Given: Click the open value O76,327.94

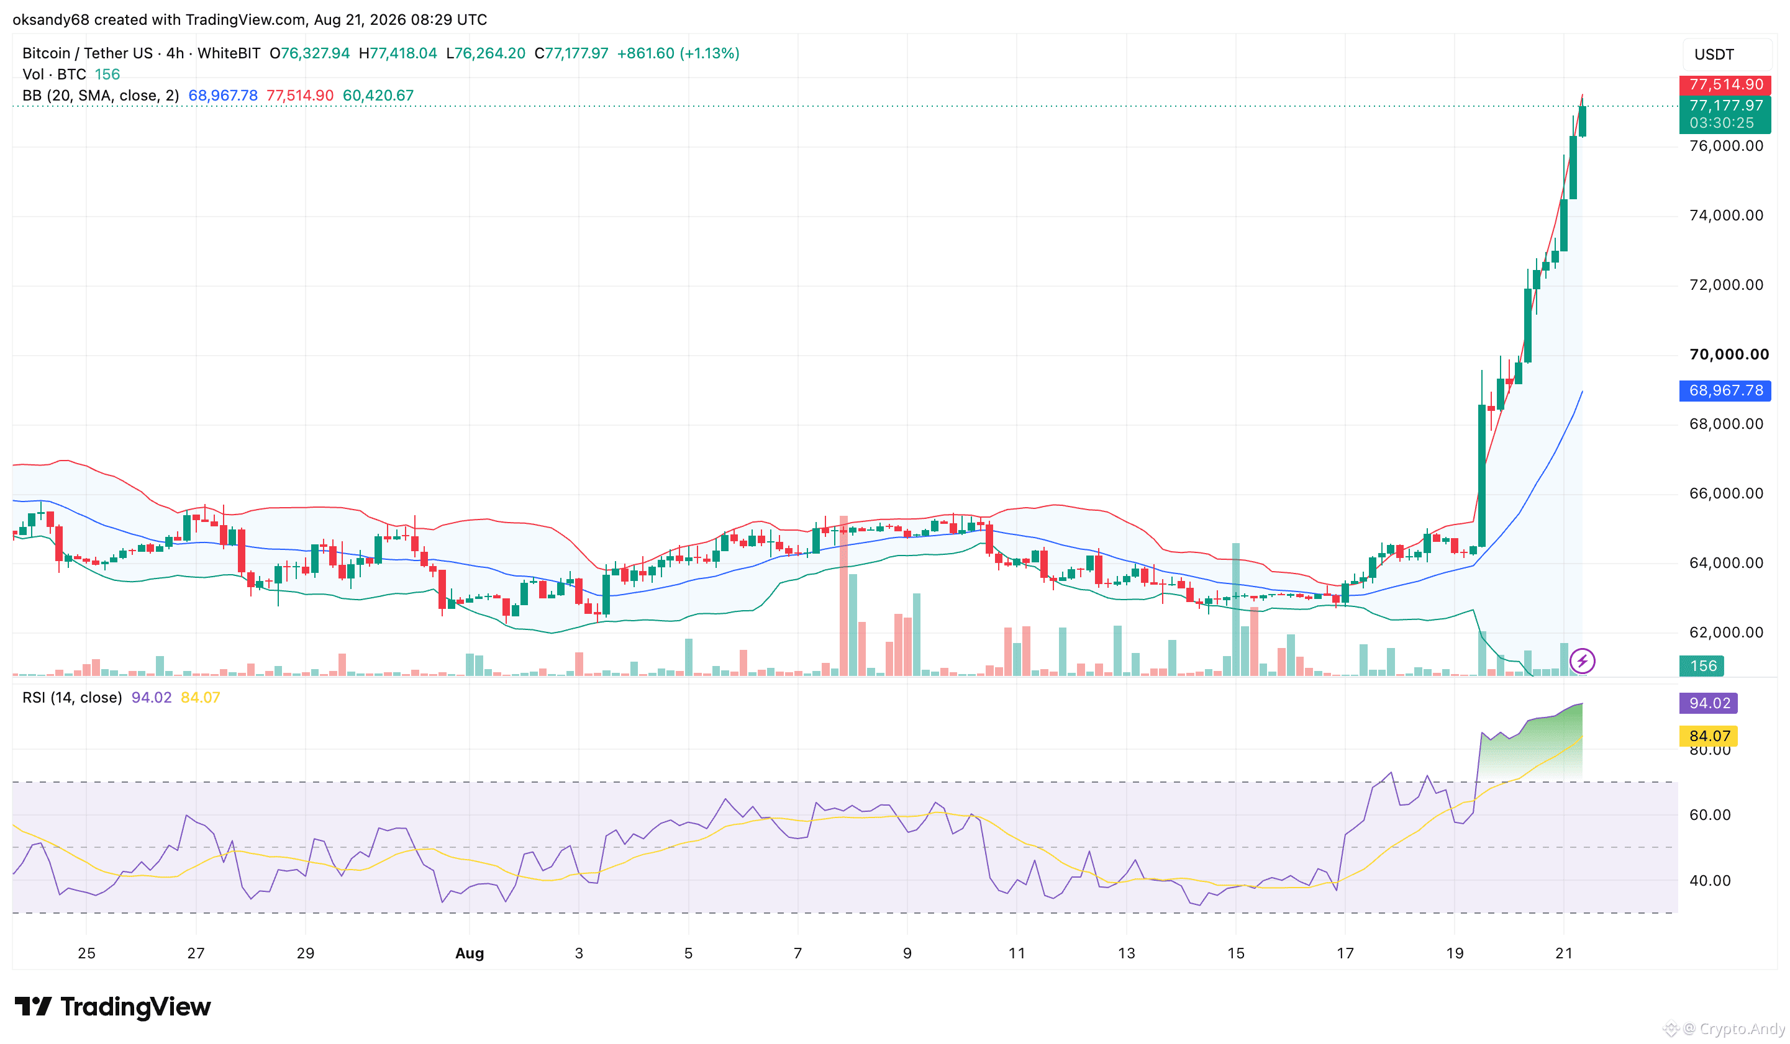Looking at the screenshot, I should 310,53.
